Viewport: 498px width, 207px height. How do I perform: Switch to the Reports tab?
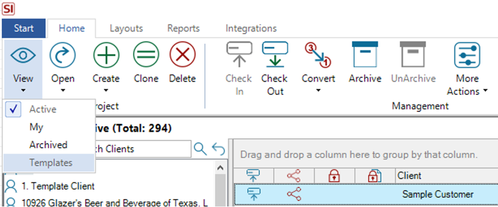click(x=184, y=28)
